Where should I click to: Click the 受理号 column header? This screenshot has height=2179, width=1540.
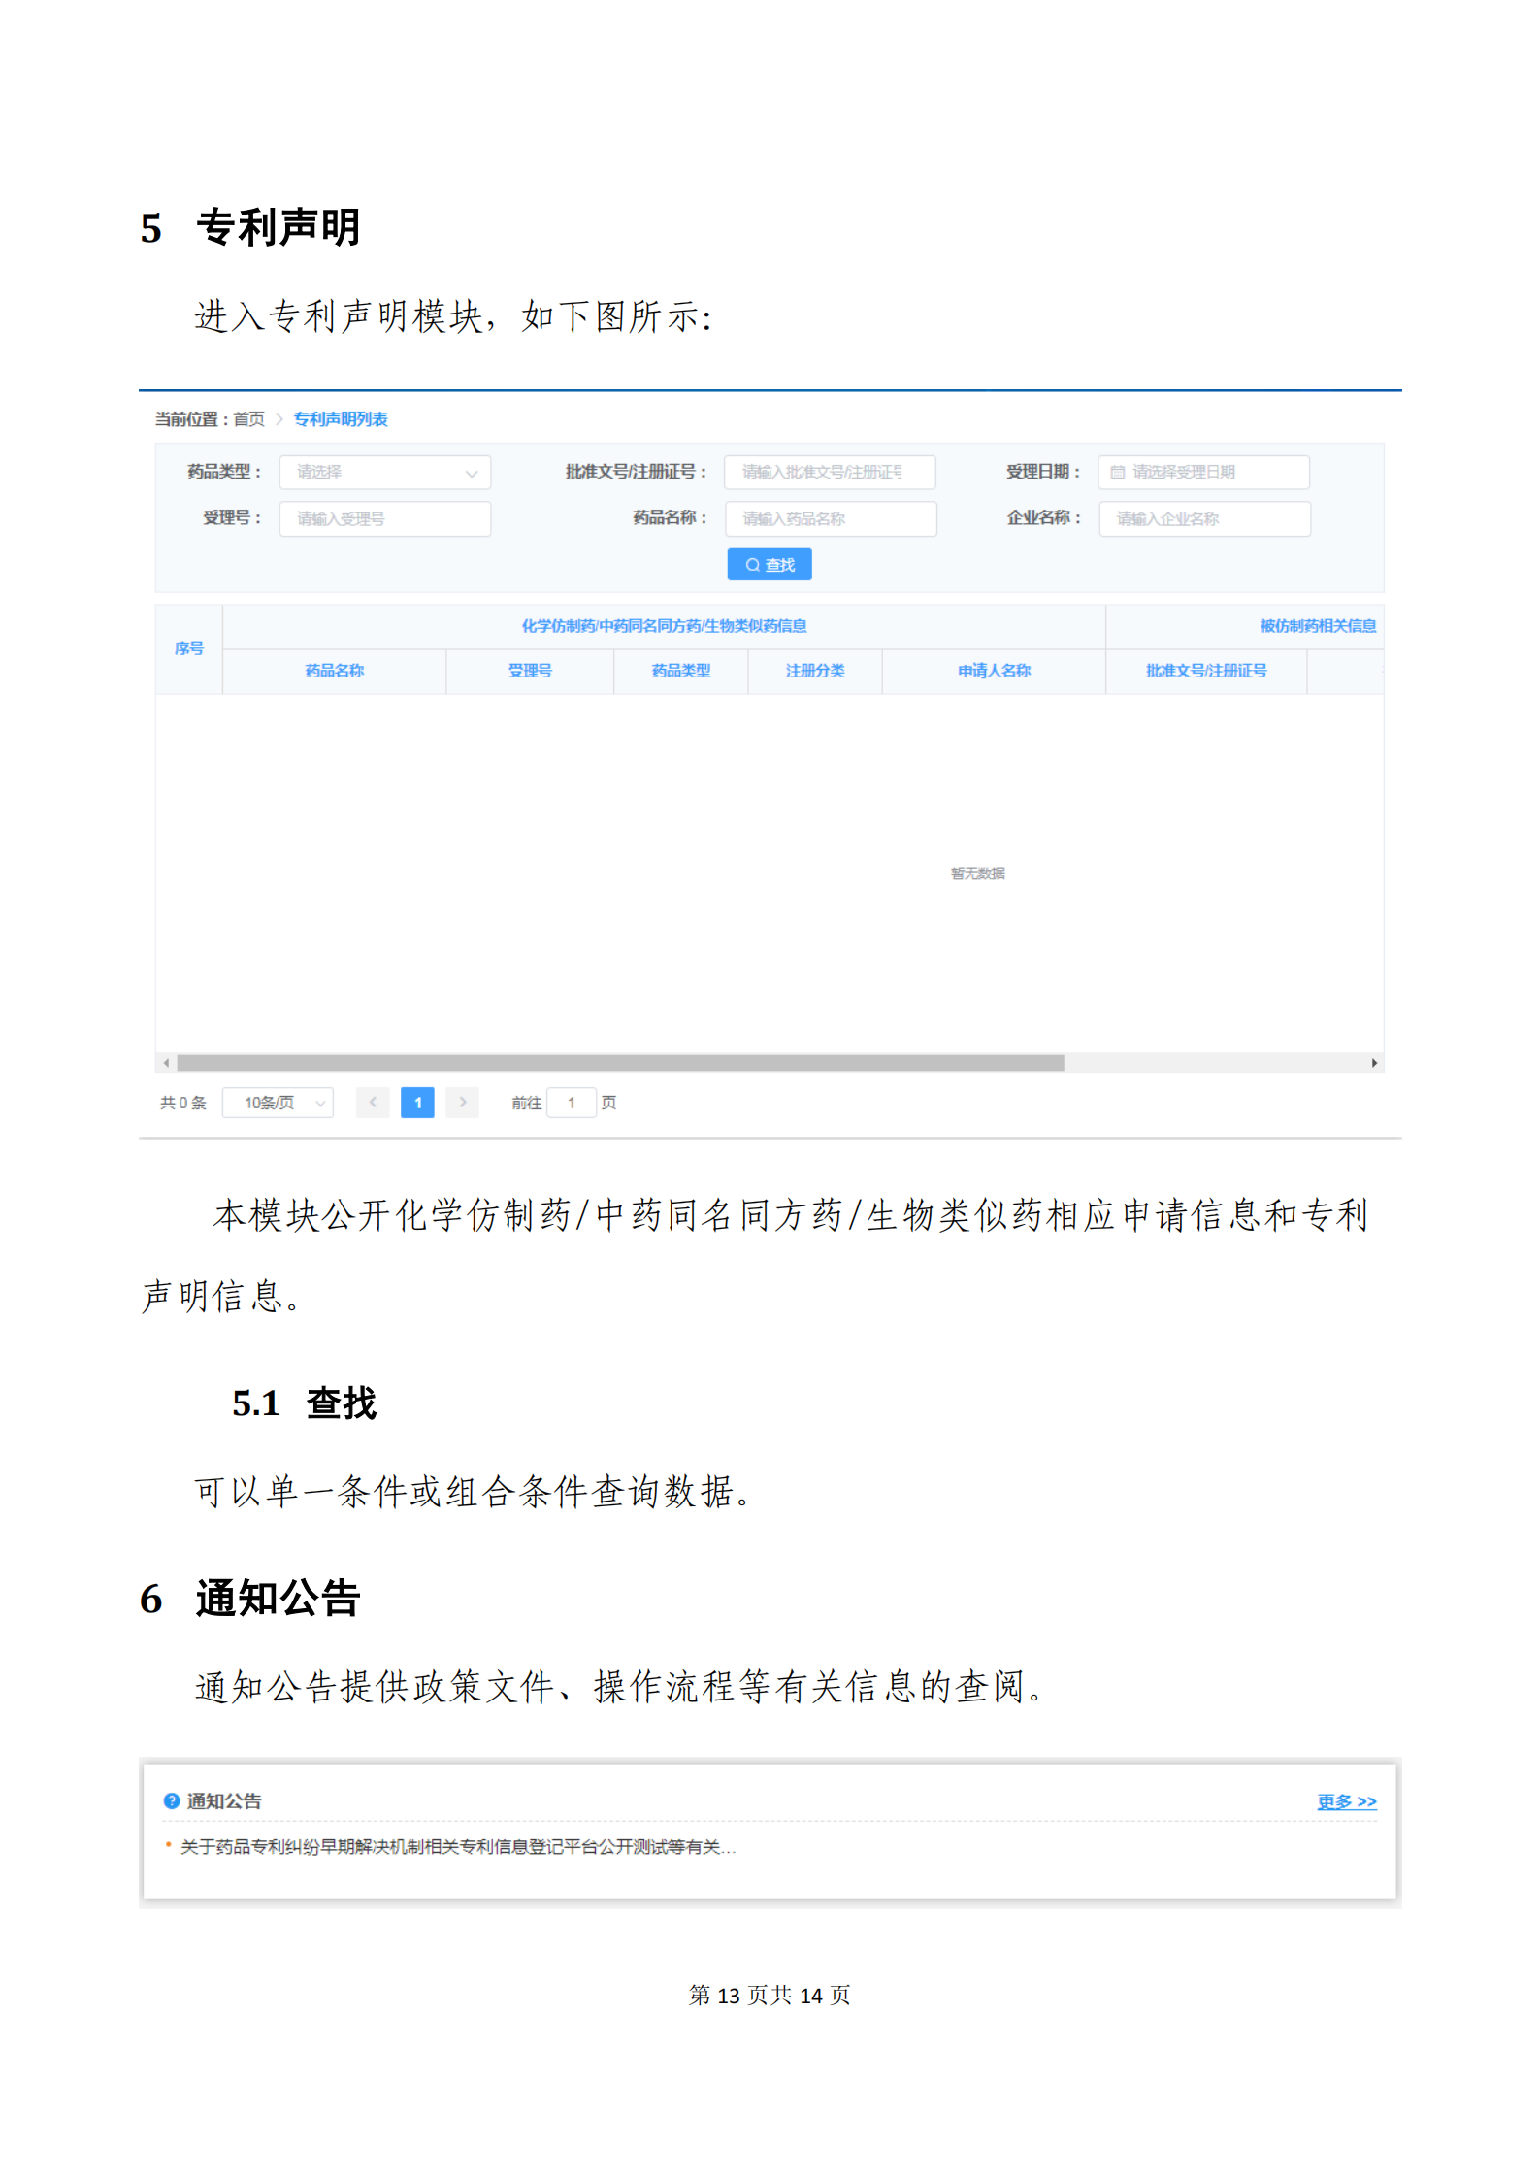tap(530, 671)
